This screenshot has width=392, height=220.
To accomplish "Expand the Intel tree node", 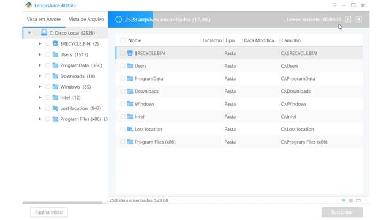I will click(x=40, y=97).
